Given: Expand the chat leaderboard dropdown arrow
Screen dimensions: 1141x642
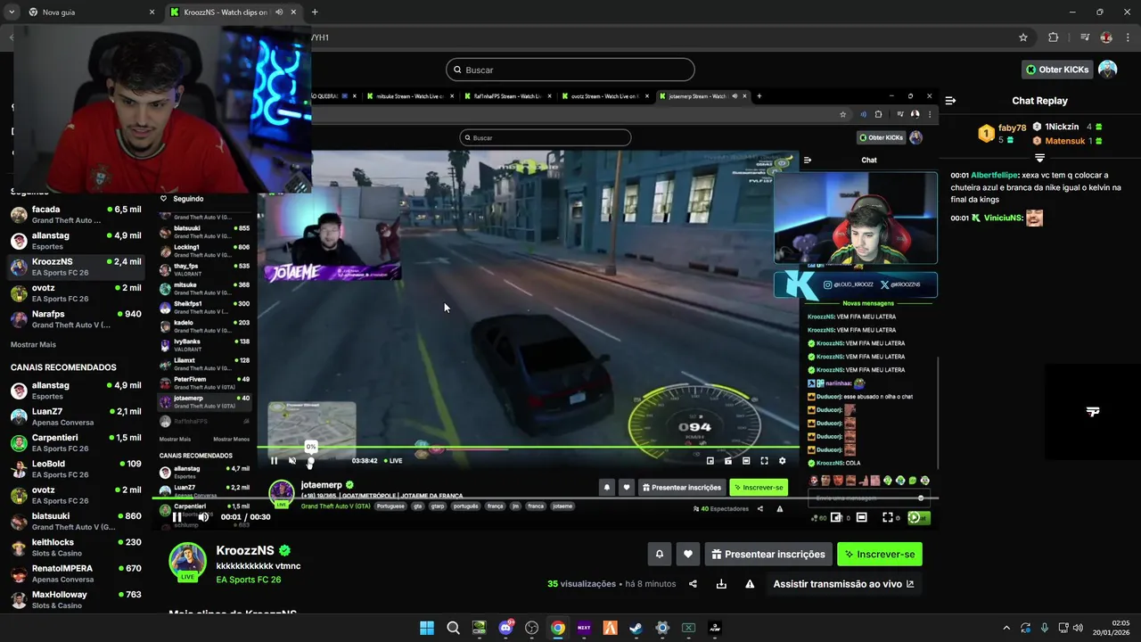Looking at the screenshot, I should click(1039, 157).
